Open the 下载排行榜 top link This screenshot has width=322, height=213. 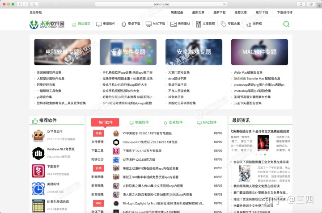click(284, 13)
